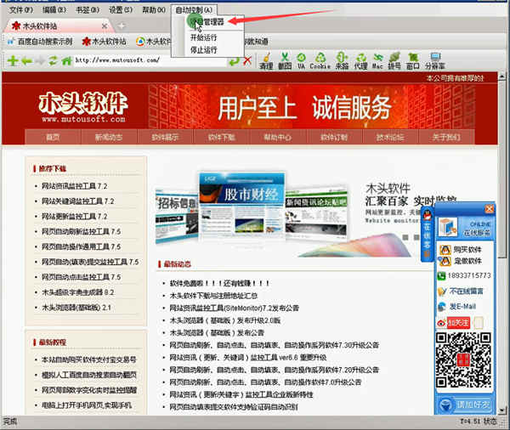Screen dimensions: 510x430
Task: Click the 购买软件 link in service panel
Action: [467, 249]
